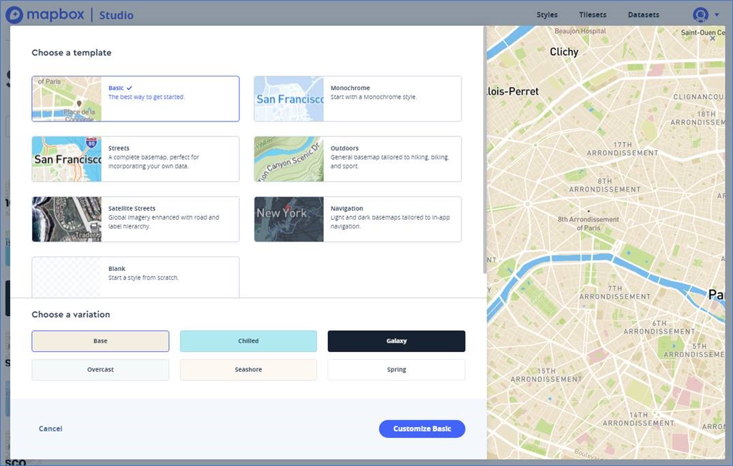This screenshot has width=733, height=466.
Task: Click the Studio title text
Action: click(x=116, y=16)
